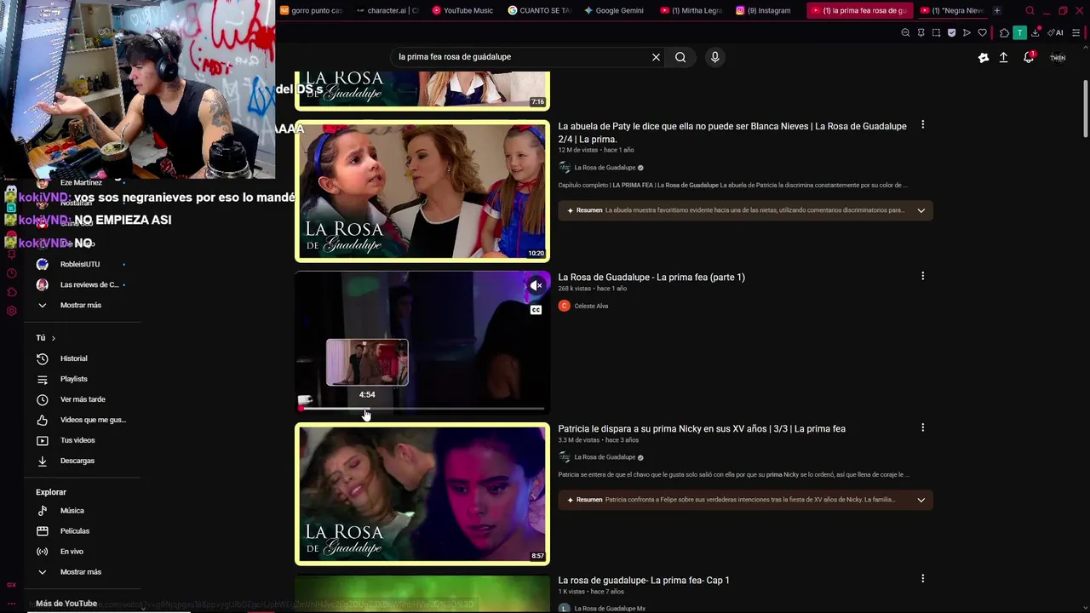
Task: Click the YouTube search magnifier button
Action: 680,57
